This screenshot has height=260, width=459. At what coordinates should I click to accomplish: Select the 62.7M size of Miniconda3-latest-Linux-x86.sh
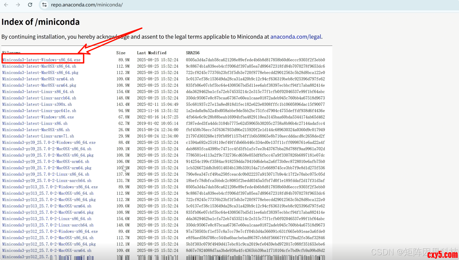pyautogui.click(x=124, y=124)
